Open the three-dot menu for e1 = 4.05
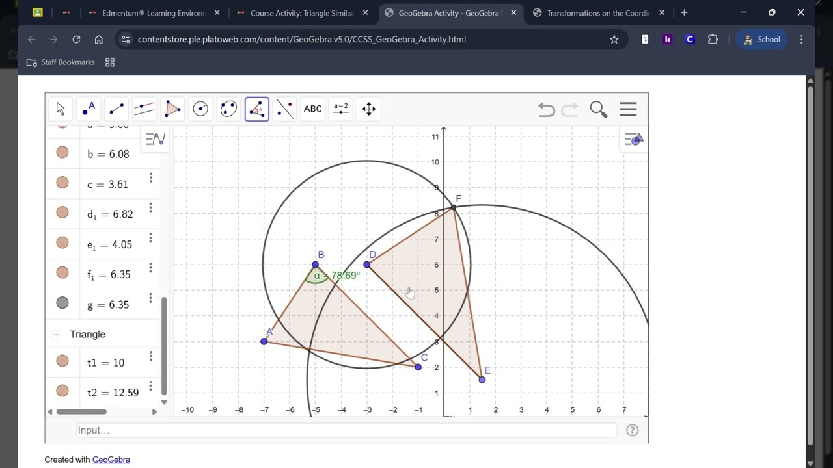This screenshot has width=833, height=468. click(151, 238)
